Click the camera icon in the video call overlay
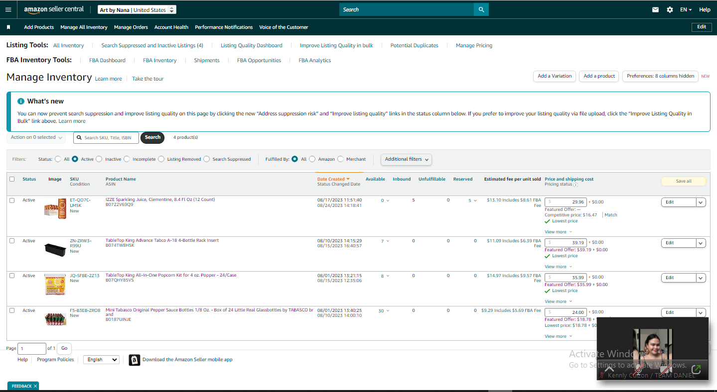The height and width of the screenshot is (392, 717). pyautogui.click(x=665, y=370)
